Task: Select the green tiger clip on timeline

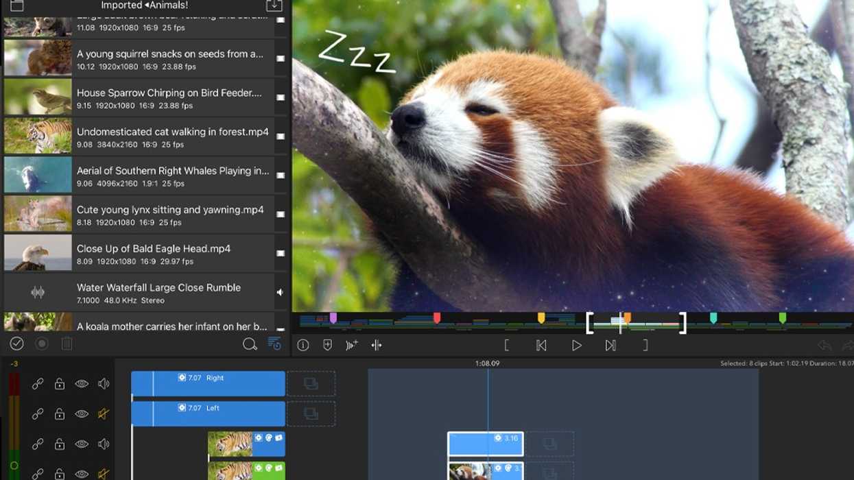Action: pyautogui.click(x=246, y=471)
